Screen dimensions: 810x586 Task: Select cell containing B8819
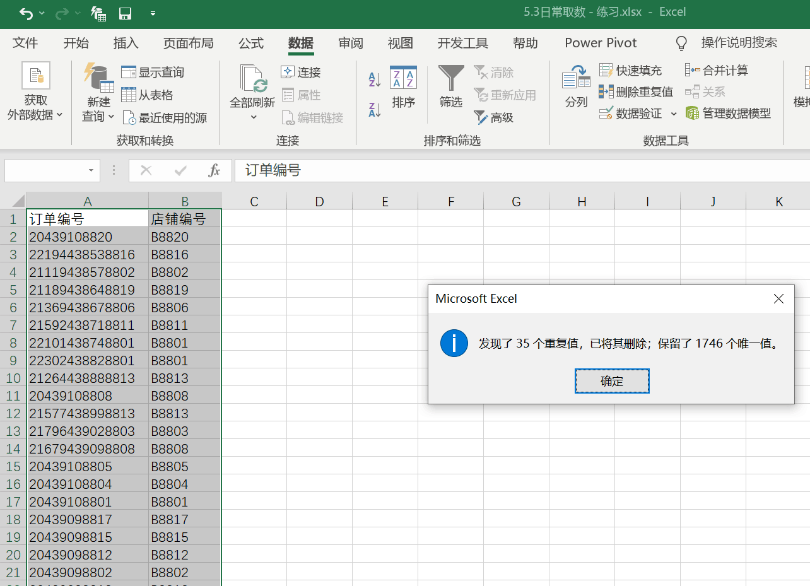coord(185,290)
